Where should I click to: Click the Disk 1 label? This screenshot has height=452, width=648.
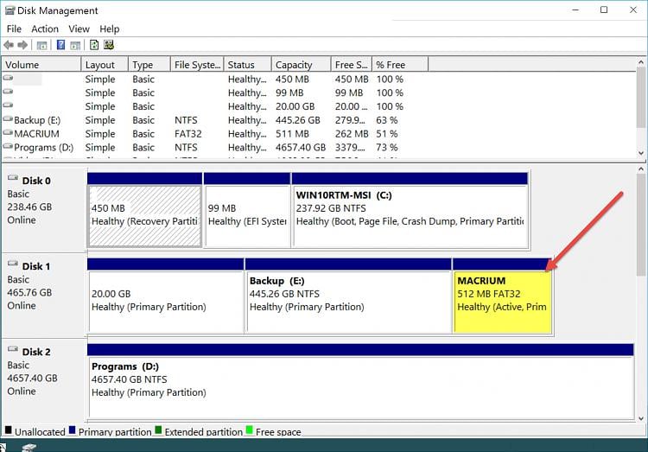coord(36,266)
